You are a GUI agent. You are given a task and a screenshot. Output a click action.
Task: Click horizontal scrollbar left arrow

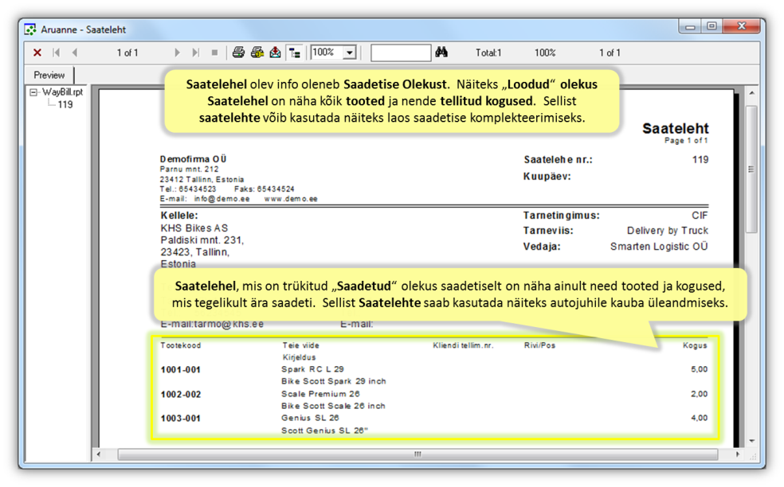point(99,454)
